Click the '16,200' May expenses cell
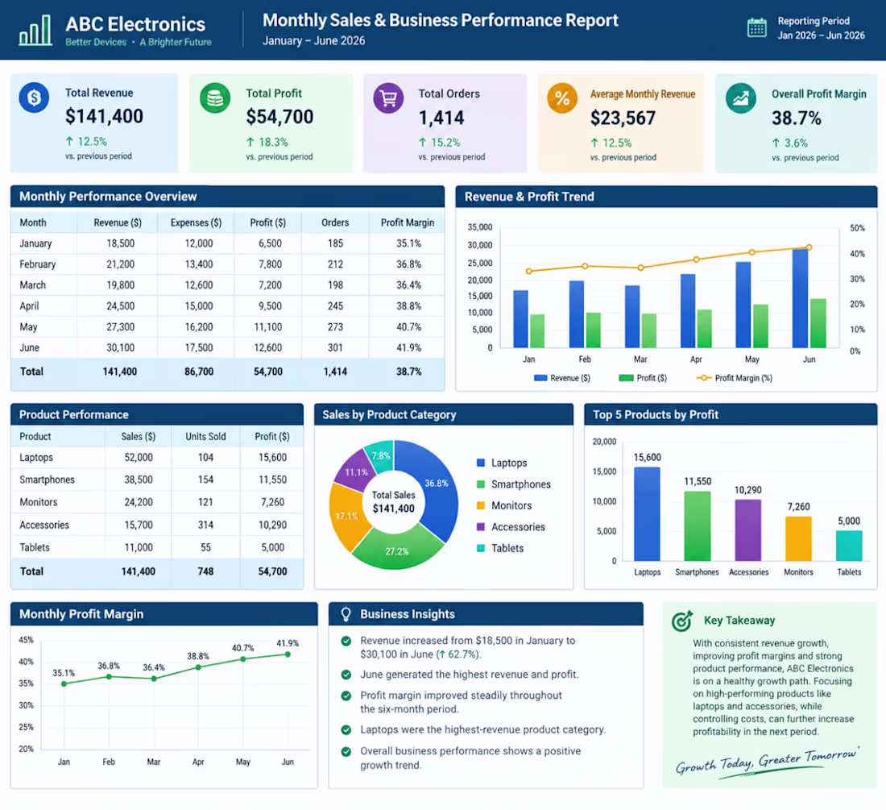 click(x=199, y=326)
